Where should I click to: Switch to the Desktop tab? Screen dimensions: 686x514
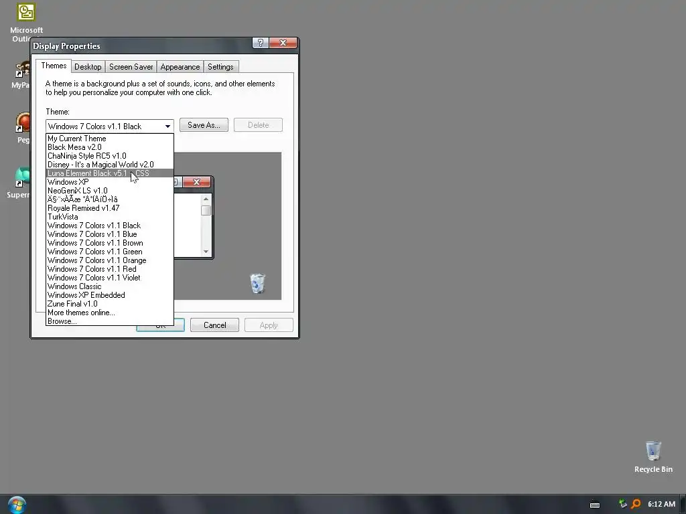pos(88,67)
